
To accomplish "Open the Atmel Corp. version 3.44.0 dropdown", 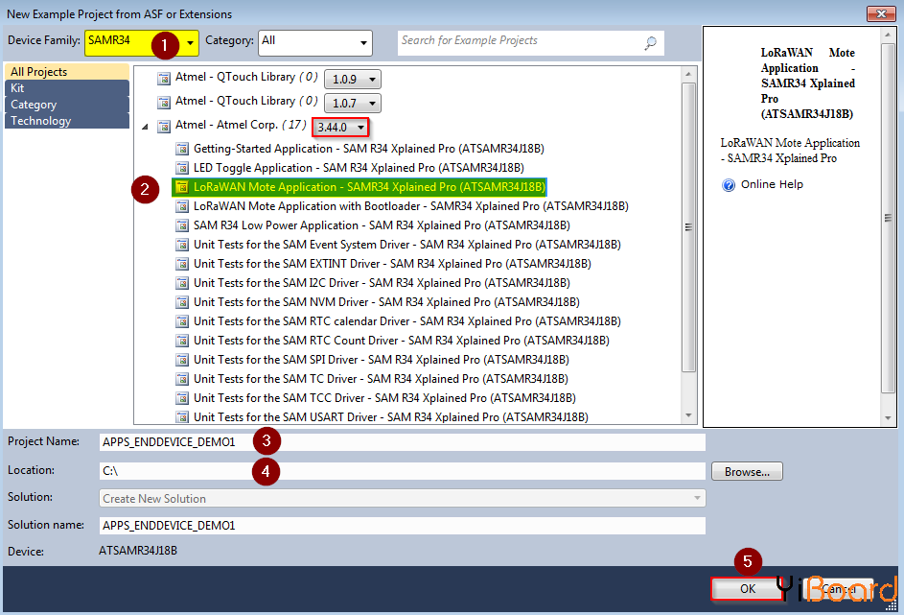I will pyautogui.click(x=340, y=127).
